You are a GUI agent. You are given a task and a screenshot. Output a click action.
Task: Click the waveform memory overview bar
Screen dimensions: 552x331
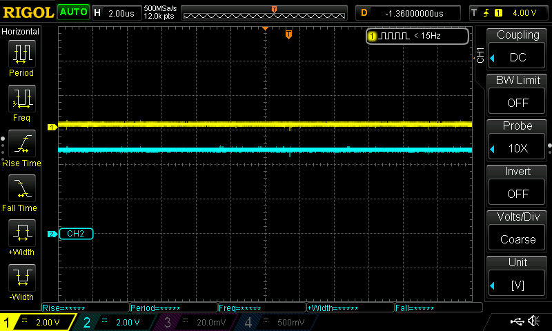click(x=264, y=13)
